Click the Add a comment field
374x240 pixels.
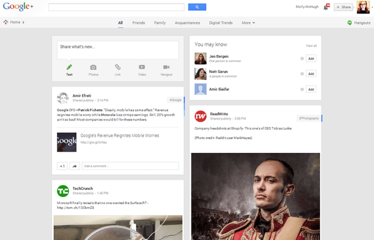(130, 166)
